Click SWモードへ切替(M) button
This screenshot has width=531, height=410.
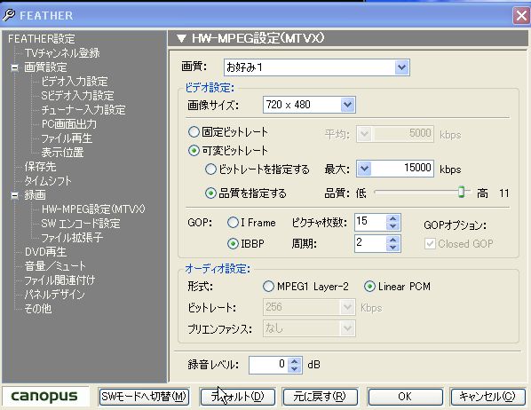[x=144, y=397]
